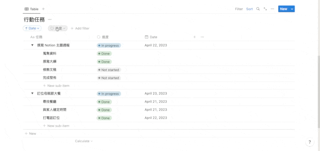Collapse the 撰寫 Notion 主題週報 sub-items
The width and height of the screenshot is (320, 151).
32,45
